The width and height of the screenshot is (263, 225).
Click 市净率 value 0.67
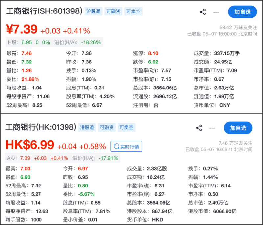point(219,79)
